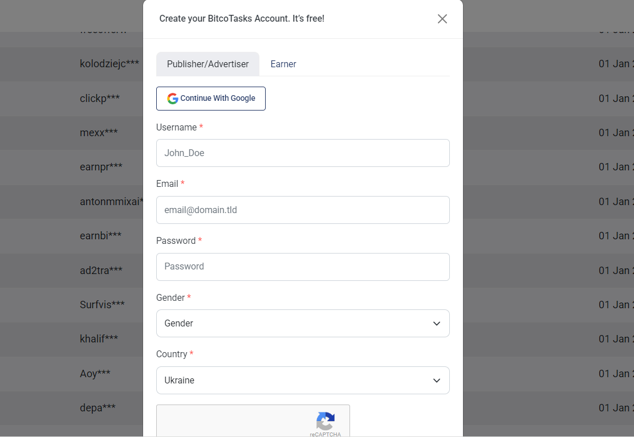634x437 pixels.
Task: Click the Country dropdown chevron arrow
Action: pos(437,381)
